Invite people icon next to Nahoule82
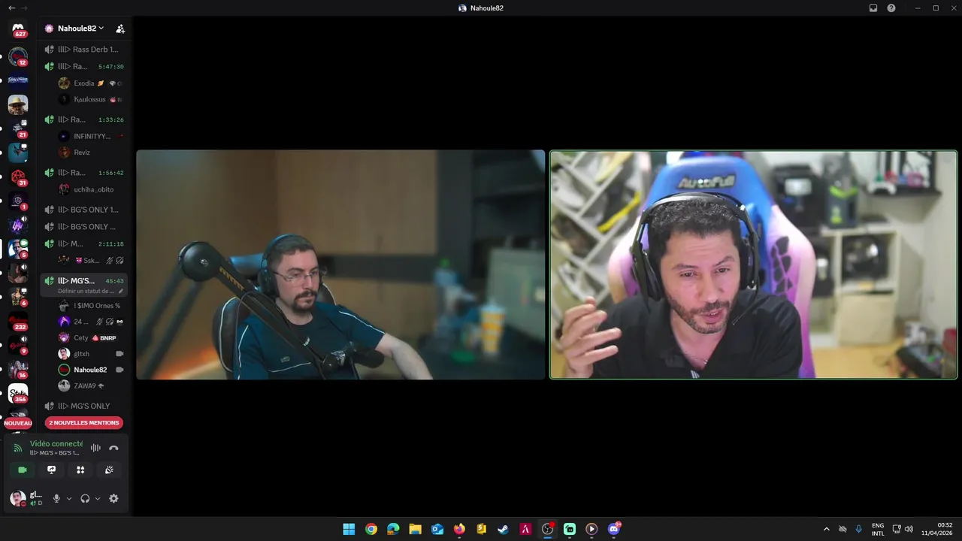The width and height of the screenshot is (962, 541). pos(120,29)
